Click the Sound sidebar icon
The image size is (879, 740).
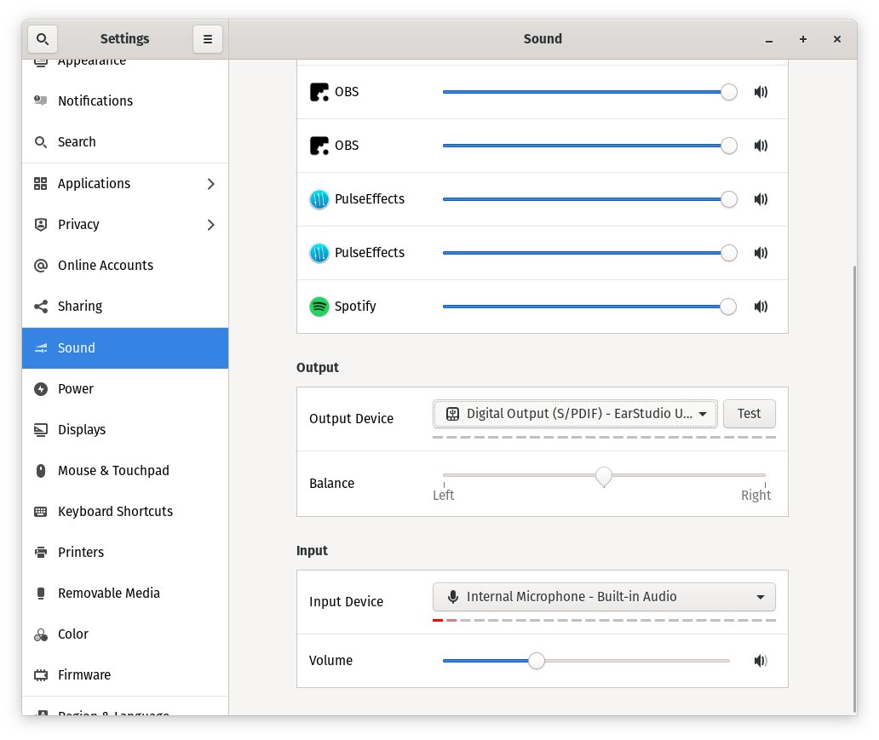[40, 348]
